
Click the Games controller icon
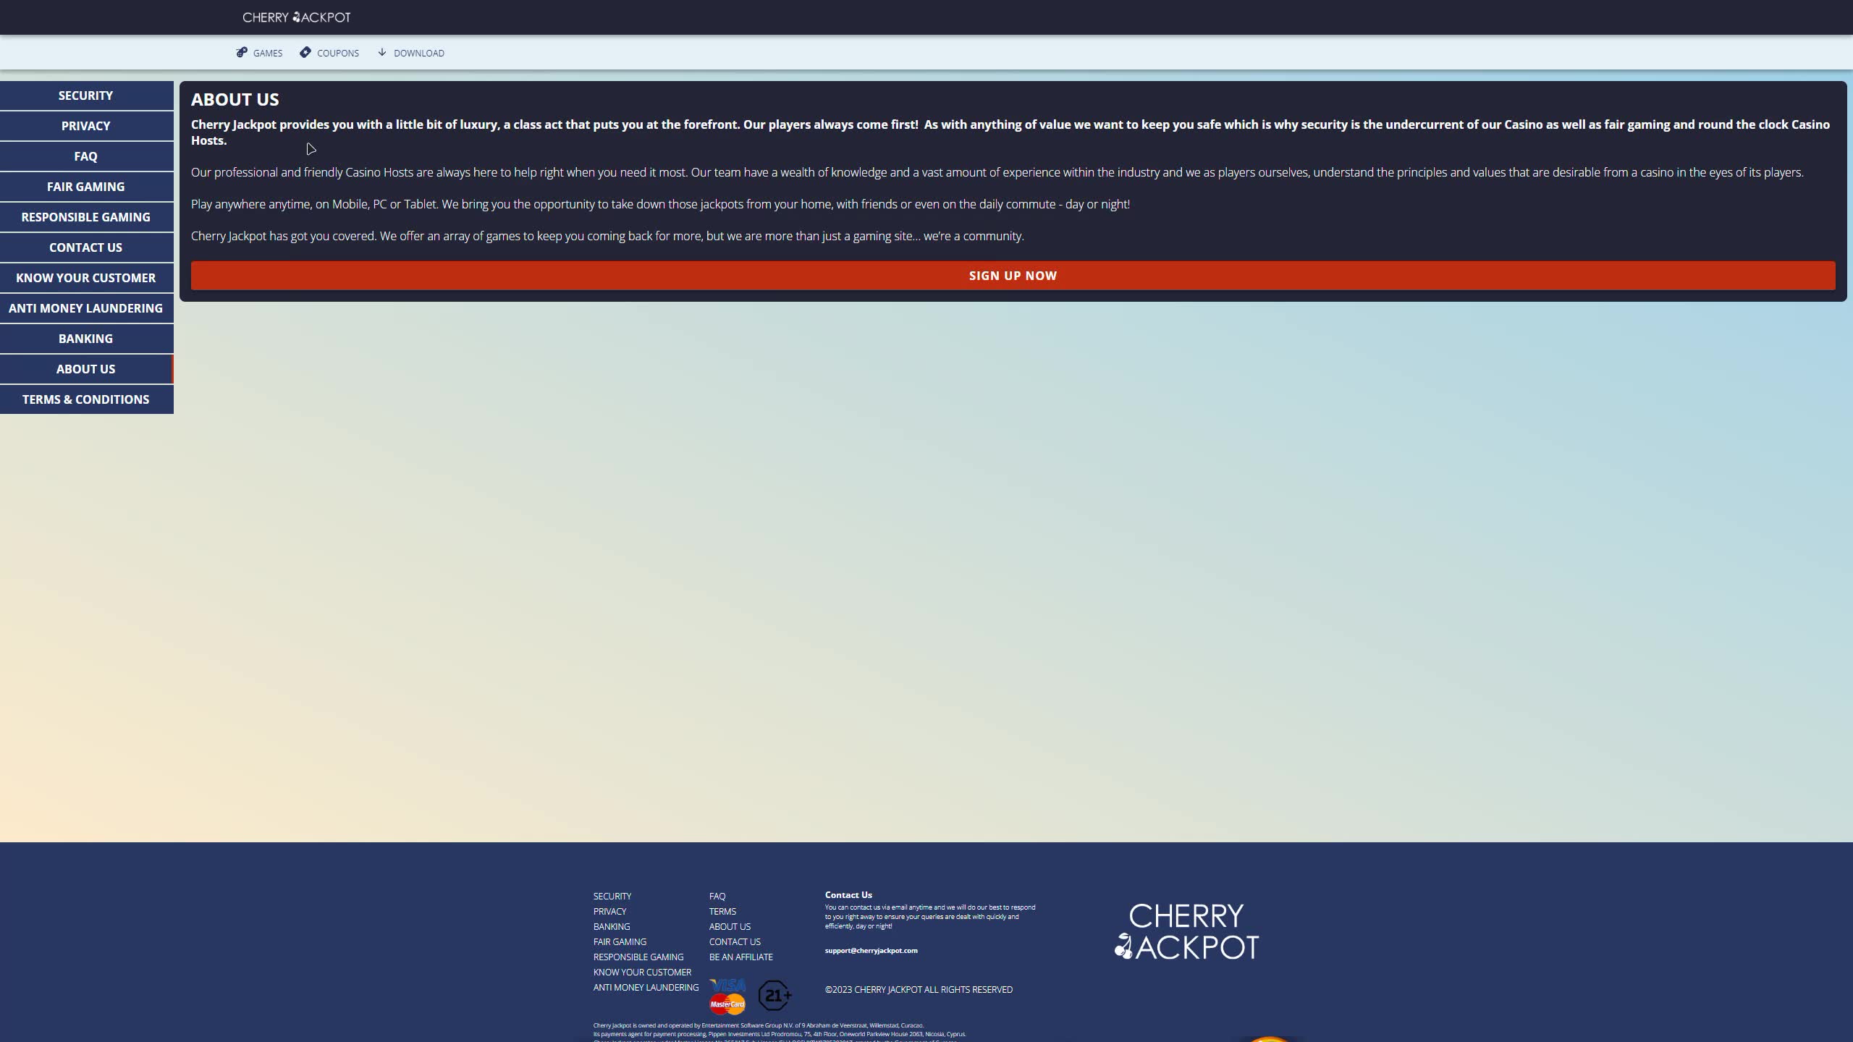pyautogui.click(x=242, y=52)
